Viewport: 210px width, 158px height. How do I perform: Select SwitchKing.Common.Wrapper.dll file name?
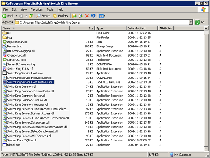28,105
